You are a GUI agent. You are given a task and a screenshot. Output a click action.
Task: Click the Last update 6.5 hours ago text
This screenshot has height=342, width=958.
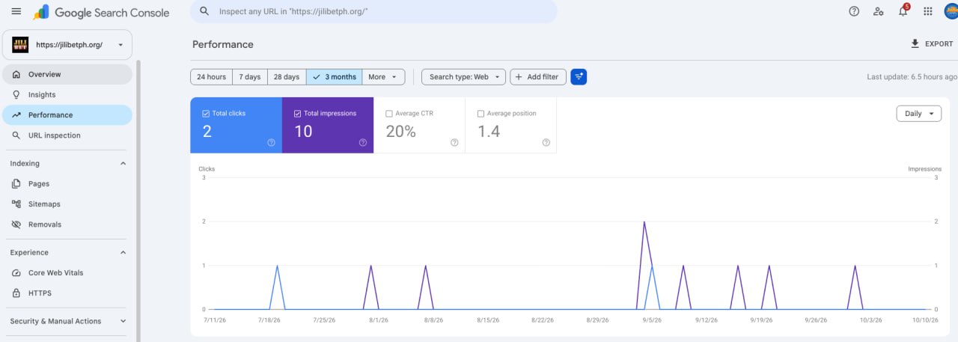click(912, 77)
